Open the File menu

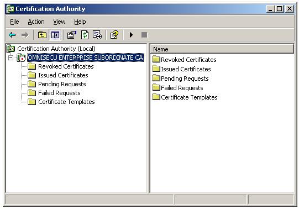pos(14,22)
